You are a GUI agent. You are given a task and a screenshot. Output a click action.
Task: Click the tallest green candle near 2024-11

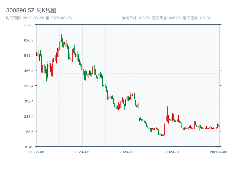pyautogui.click(x=167, y=114)
